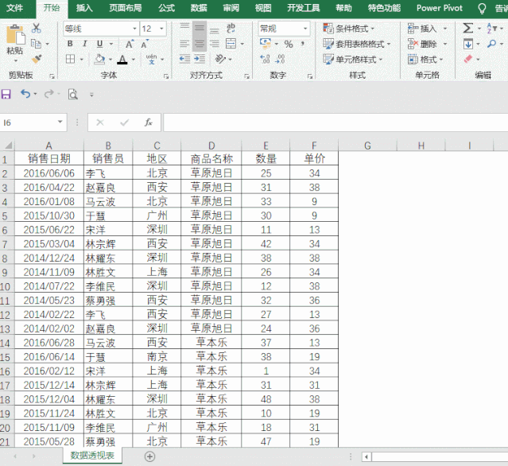The height and width of the screenshot is (466, 508).
Task: Click the phonetic guide wén icon
Action: [151, 59]
